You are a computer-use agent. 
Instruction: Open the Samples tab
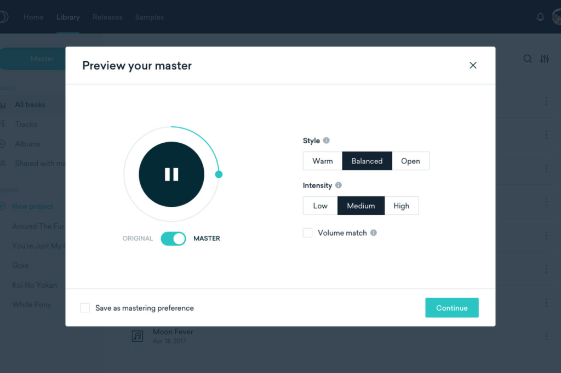[150, 17]
